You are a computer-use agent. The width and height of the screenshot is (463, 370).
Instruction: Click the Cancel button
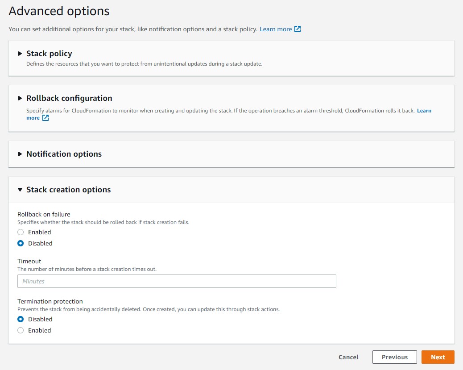(348, 357)
